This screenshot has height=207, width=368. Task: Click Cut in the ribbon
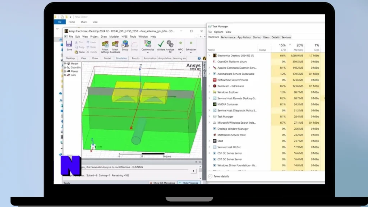79,42
